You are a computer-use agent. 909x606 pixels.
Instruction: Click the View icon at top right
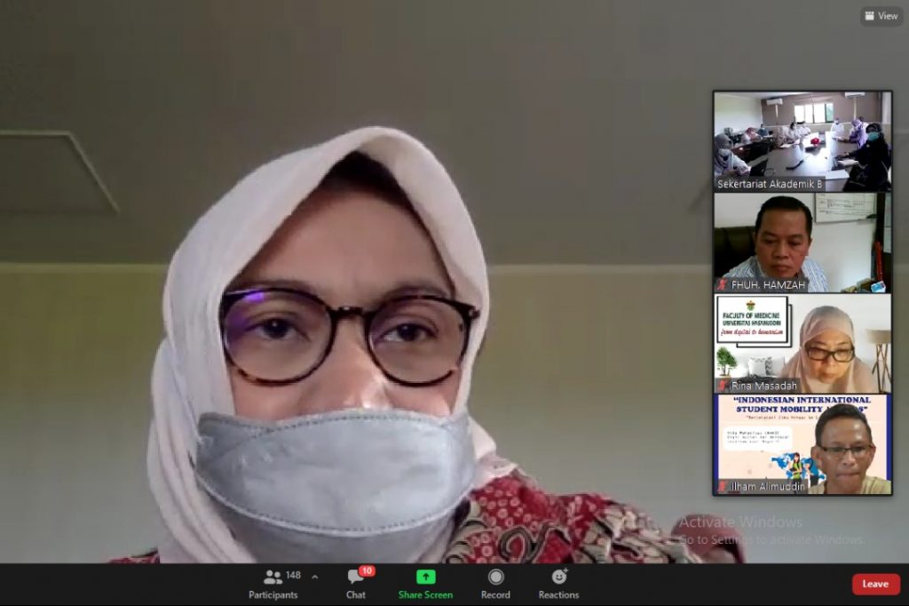[880, 15]
